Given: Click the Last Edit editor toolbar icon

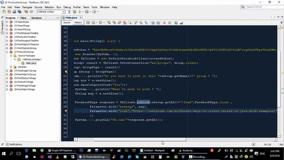Looking at the screenshot, I should click(x=88, y=23).
